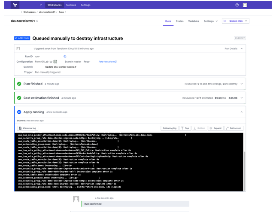Click the log panel vertical scrollbar

245,163
